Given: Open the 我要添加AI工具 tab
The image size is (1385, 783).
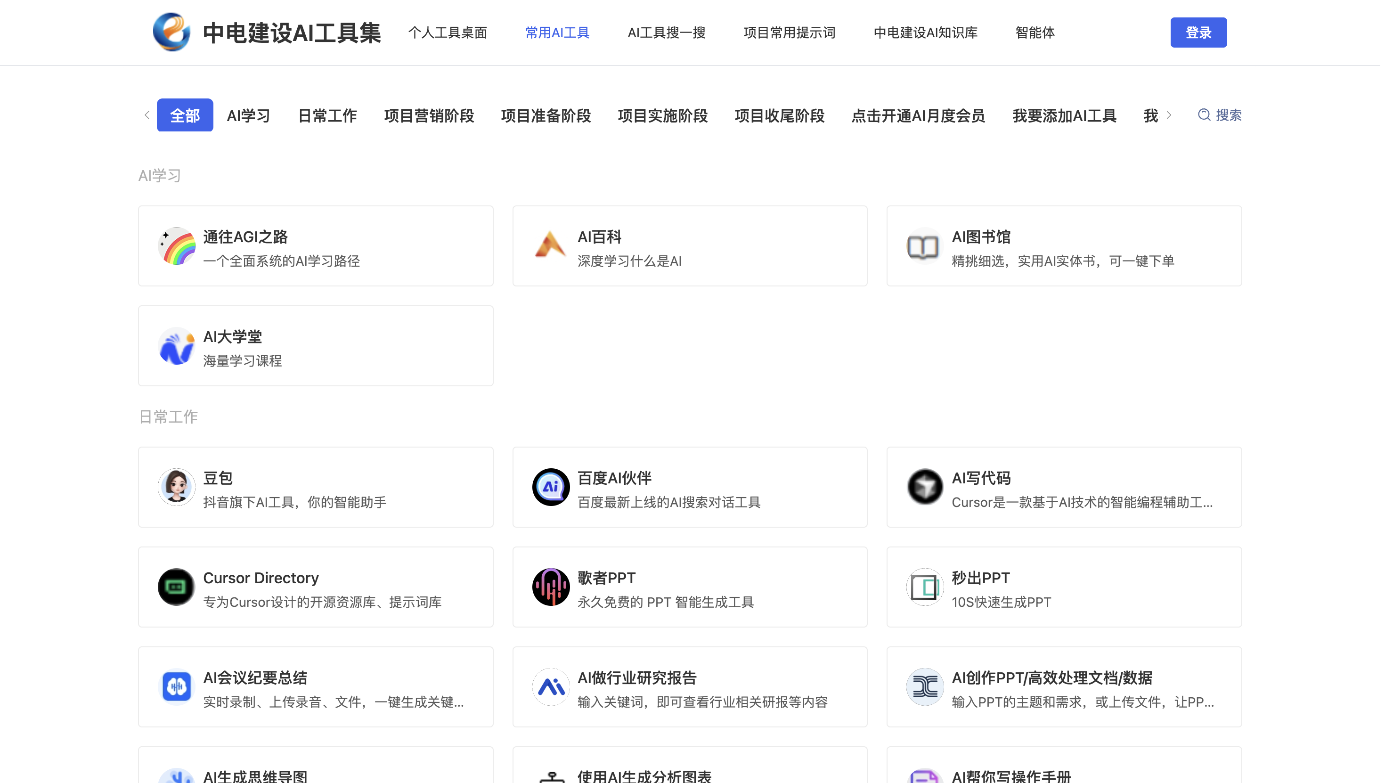Looking at the screenshot, I should pos(1068,116).
